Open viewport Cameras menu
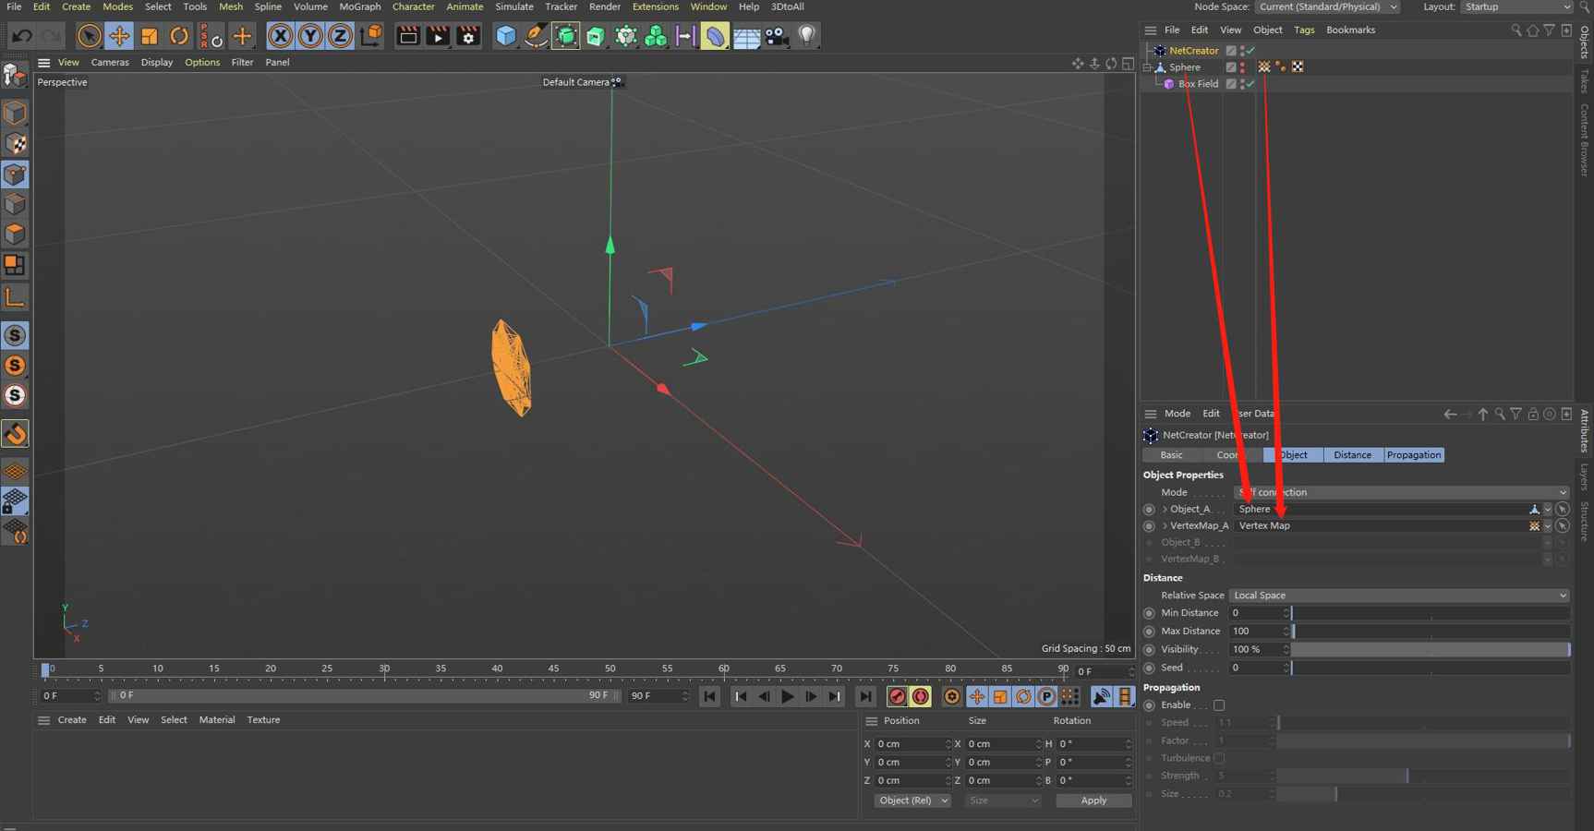The image size is (1594, 831). [x=110, y=62]
